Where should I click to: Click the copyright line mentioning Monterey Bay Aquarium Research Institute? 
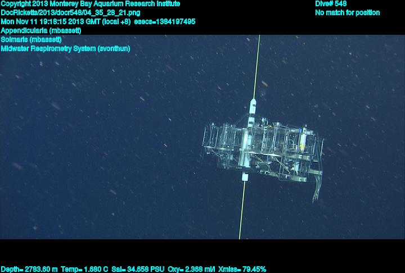coord(91,4)
